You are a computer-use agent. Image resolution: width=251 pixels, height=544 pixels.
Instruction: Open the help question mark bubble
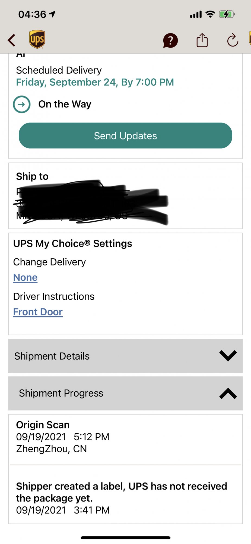pyautogui.click(x=170, y=41)
